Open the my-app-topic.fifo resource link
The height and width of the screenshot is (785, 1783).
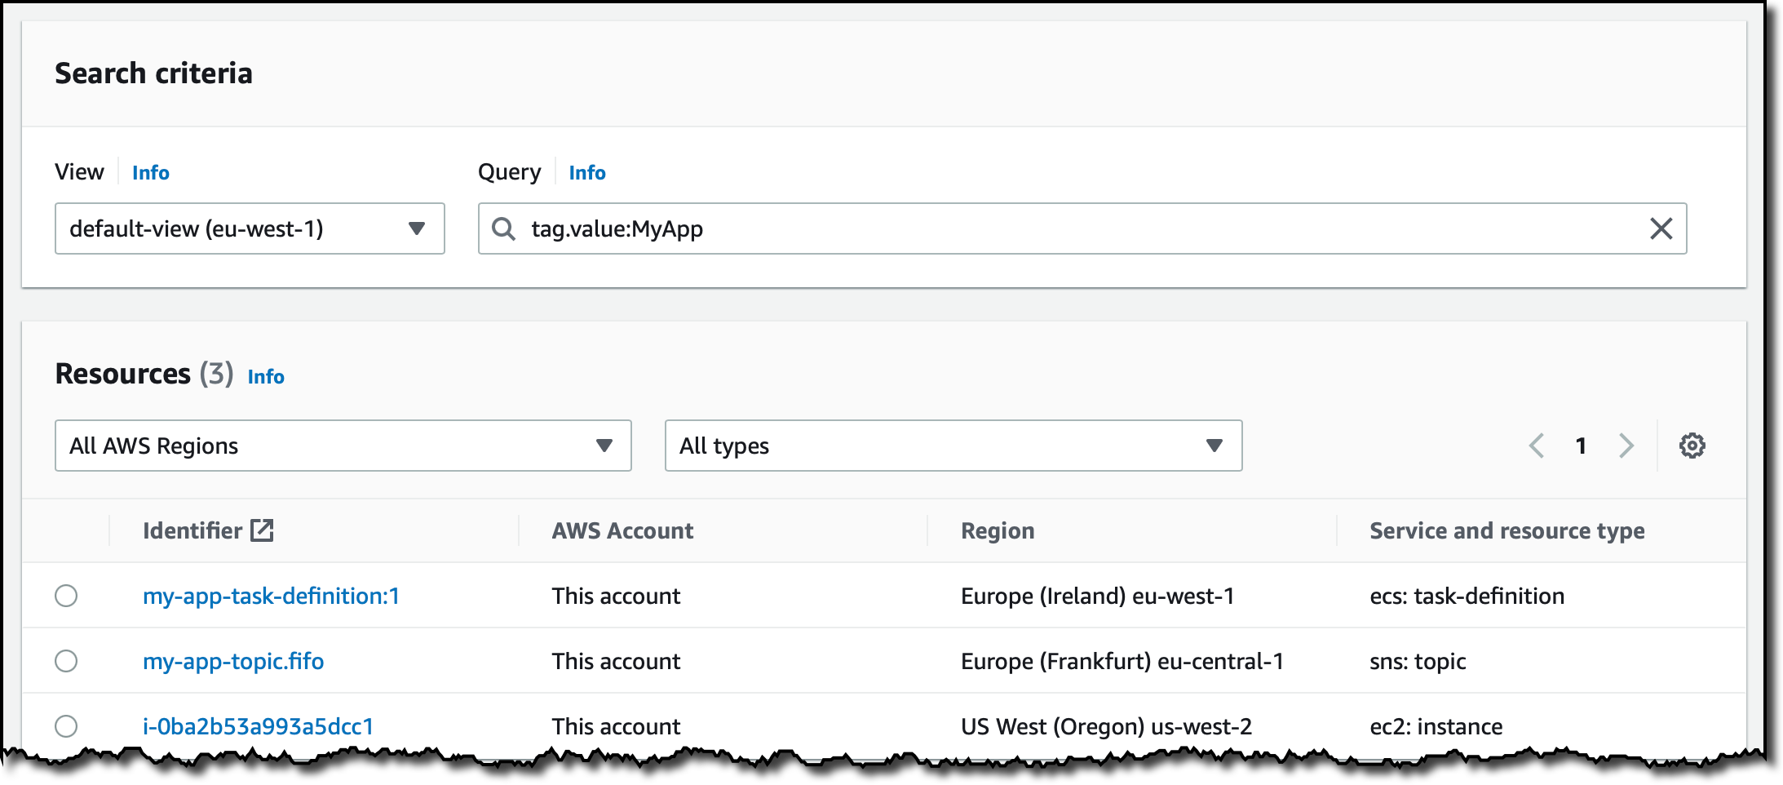[233, 661]
